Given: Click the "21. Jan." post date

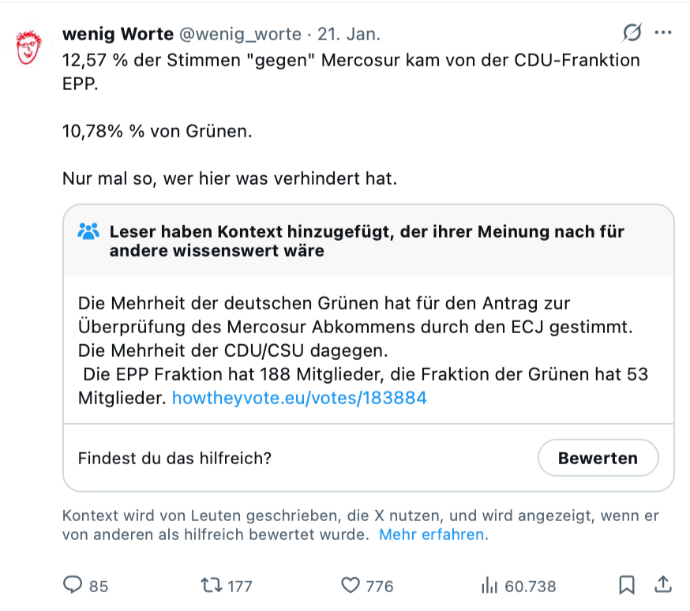Looking at the screenshot, I should click(x=349, y=35).
